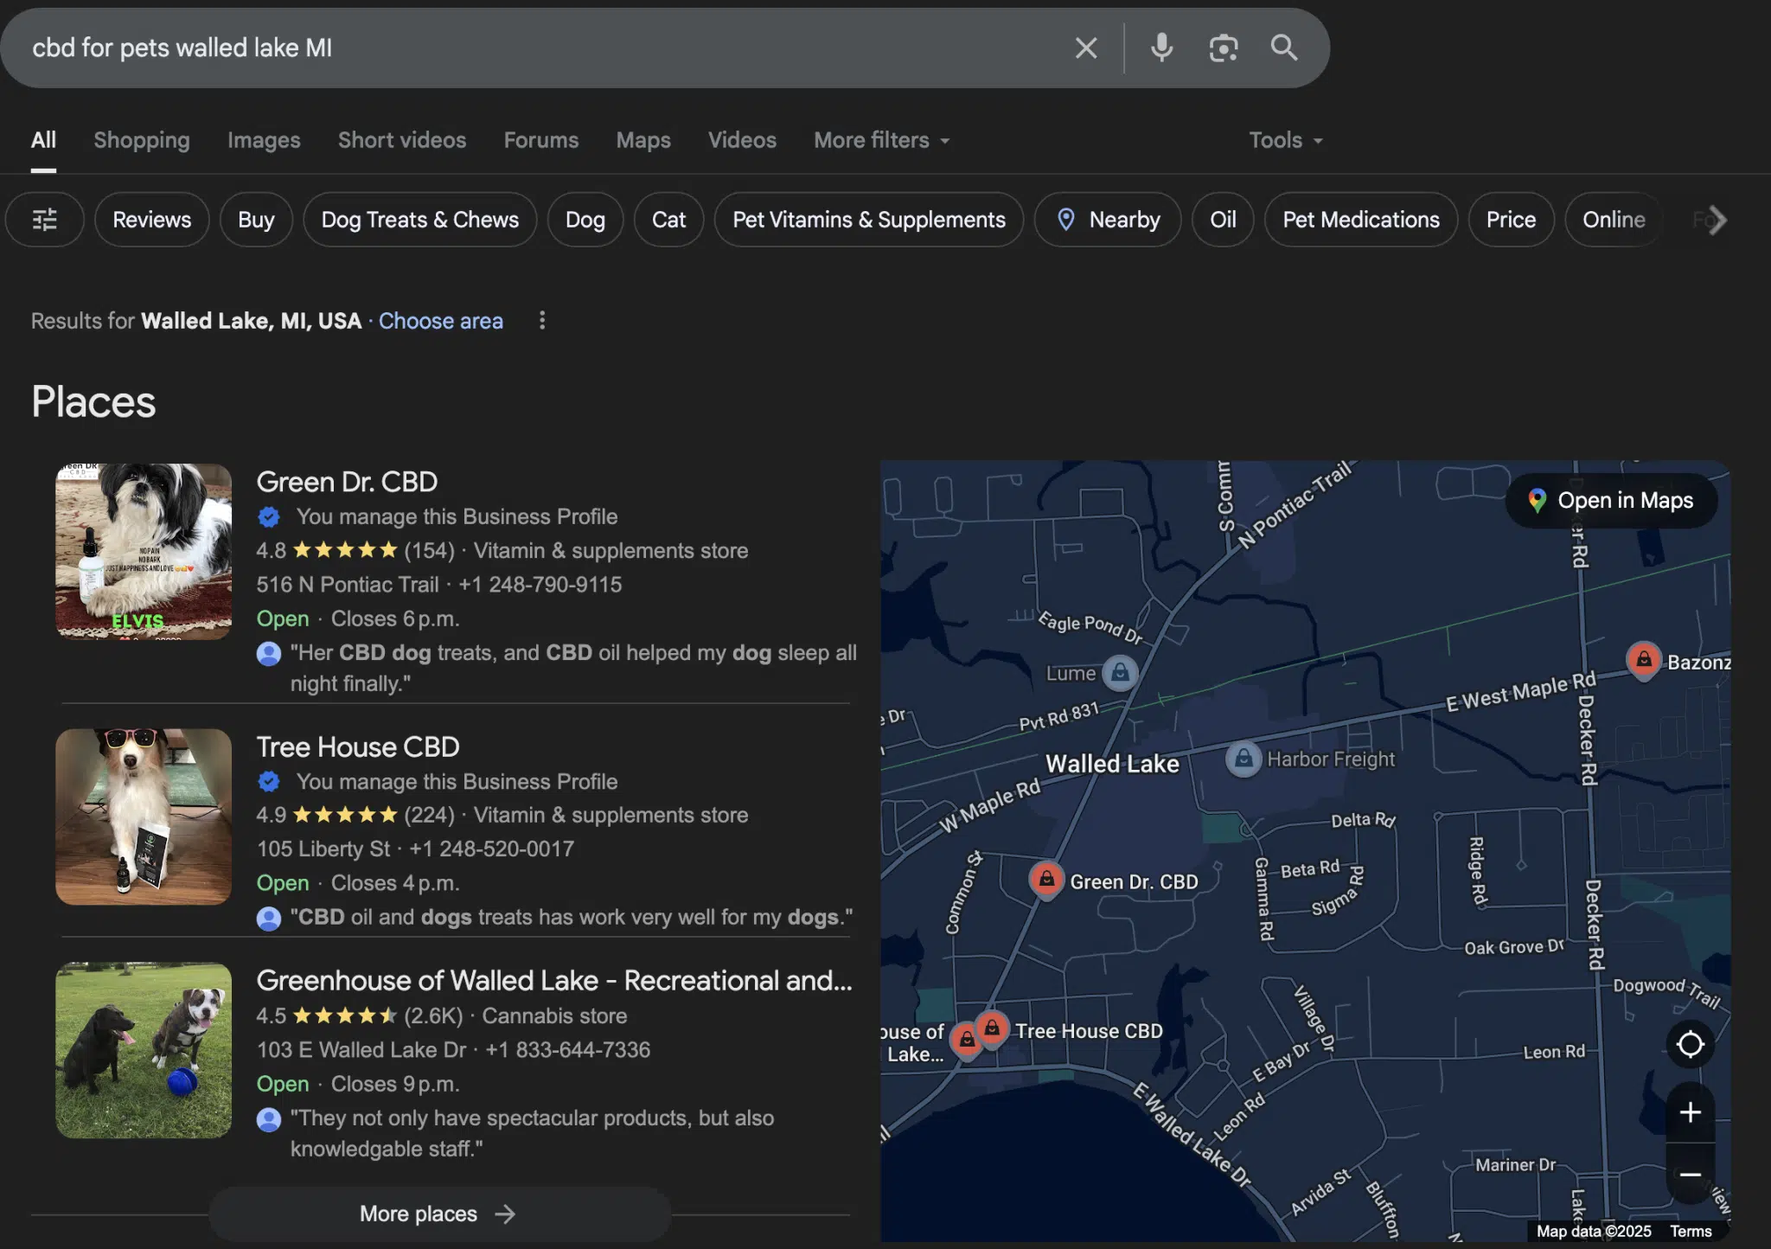Click the Walled Lake city label on map
The image size is (1771, 1249).
[1112, 764]
